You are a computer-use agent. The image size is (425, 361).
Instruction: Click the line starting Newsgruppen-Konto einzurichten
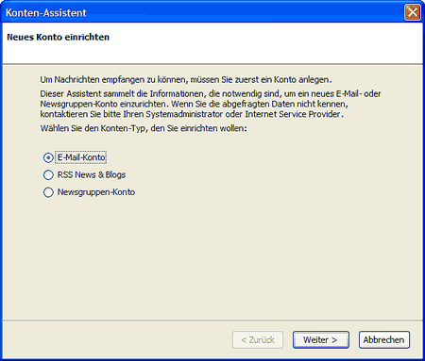click(x=195, y=104)
